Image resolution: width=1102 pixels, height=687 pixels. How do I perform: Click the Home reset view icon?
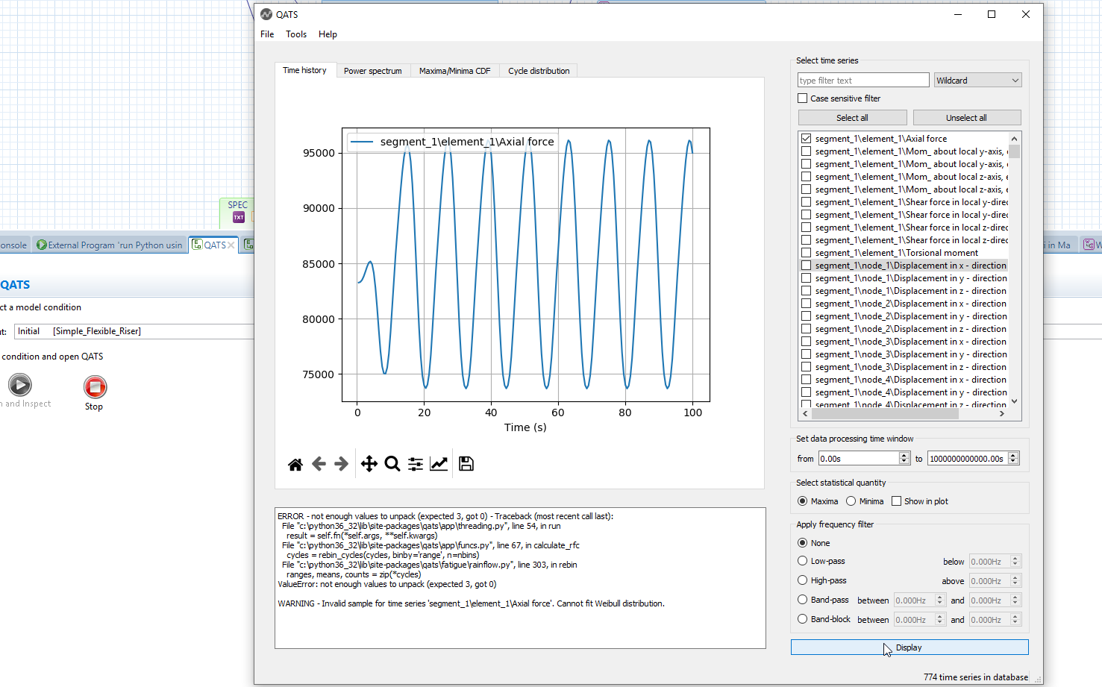point(295,464)
